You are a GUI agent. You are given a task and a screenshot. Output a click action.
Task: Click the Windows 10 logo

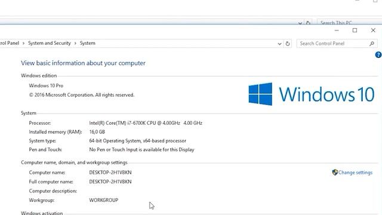pos(312,94)
